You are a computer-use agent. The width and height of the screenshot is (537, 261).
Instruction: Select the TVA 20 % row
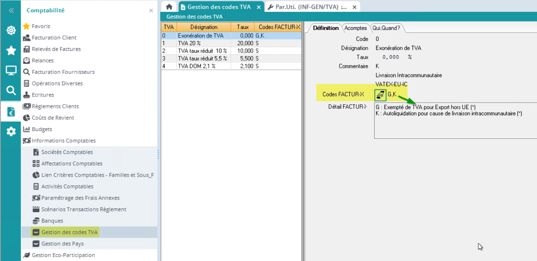203,43
